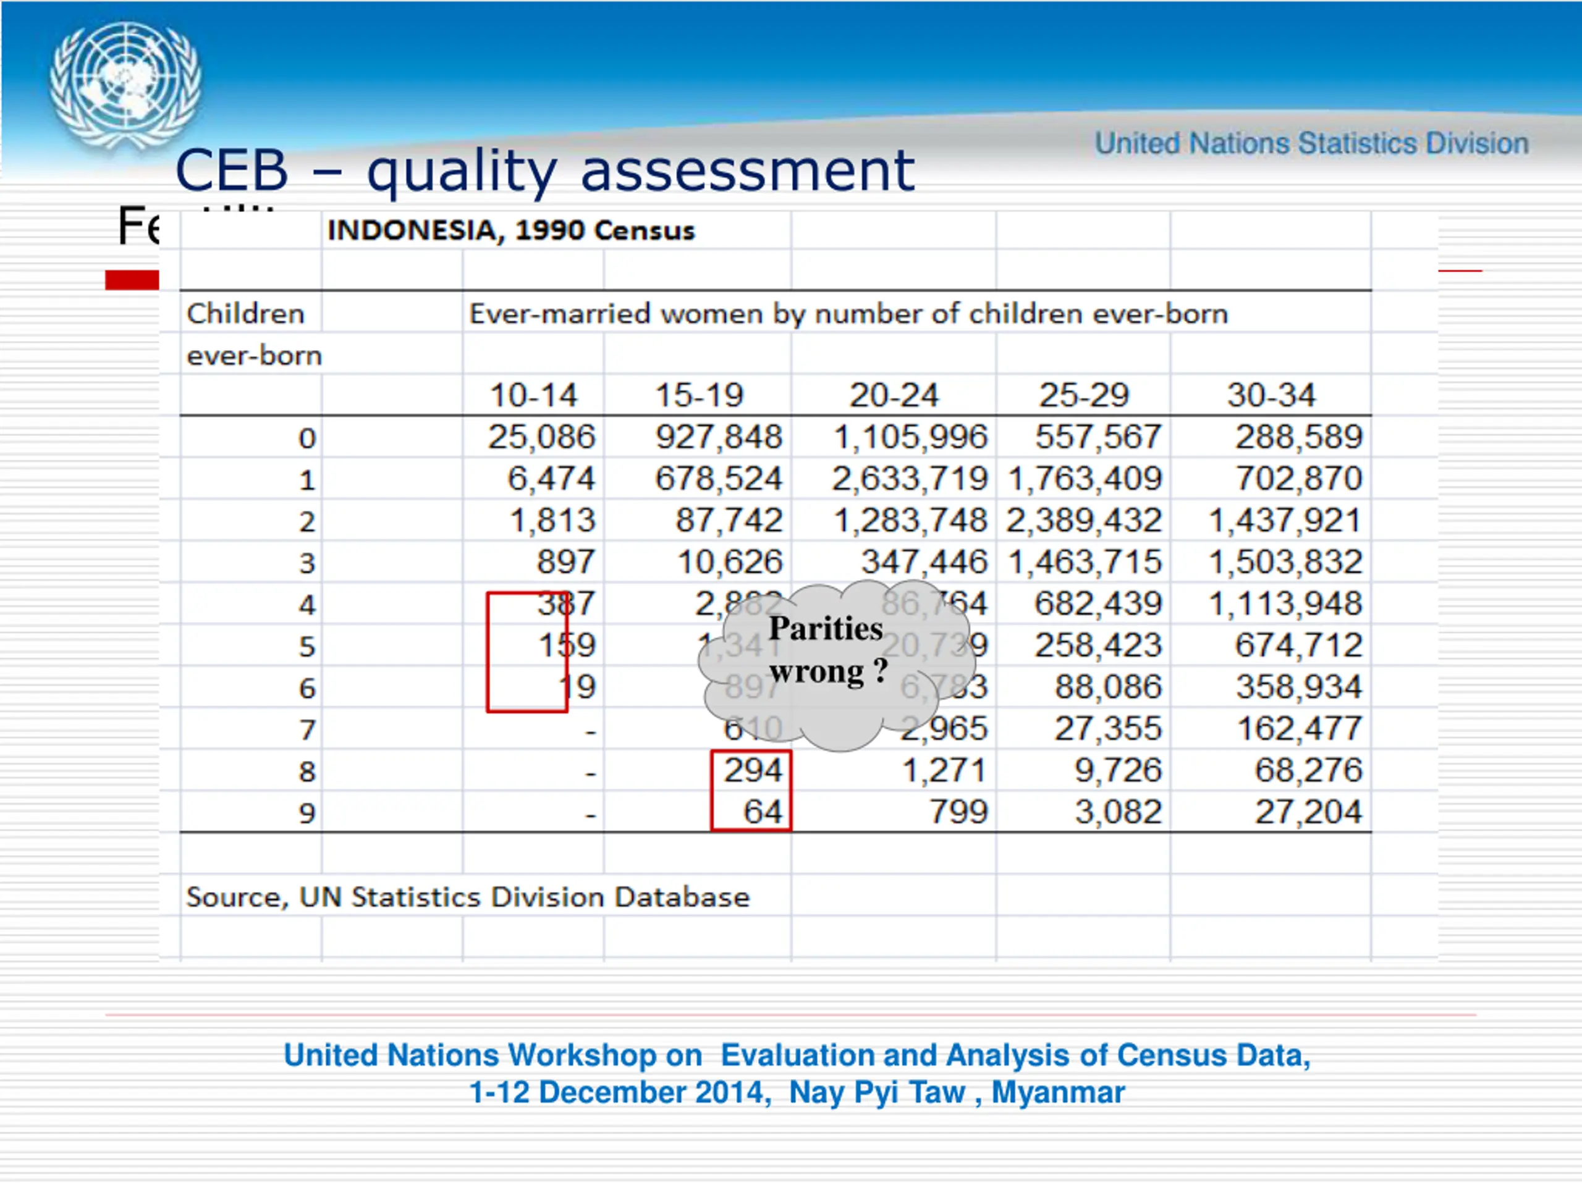This screenshot has height=1186, width=1582.
Task: Click cell value 1,463,715
Action: click(1085, 562)
